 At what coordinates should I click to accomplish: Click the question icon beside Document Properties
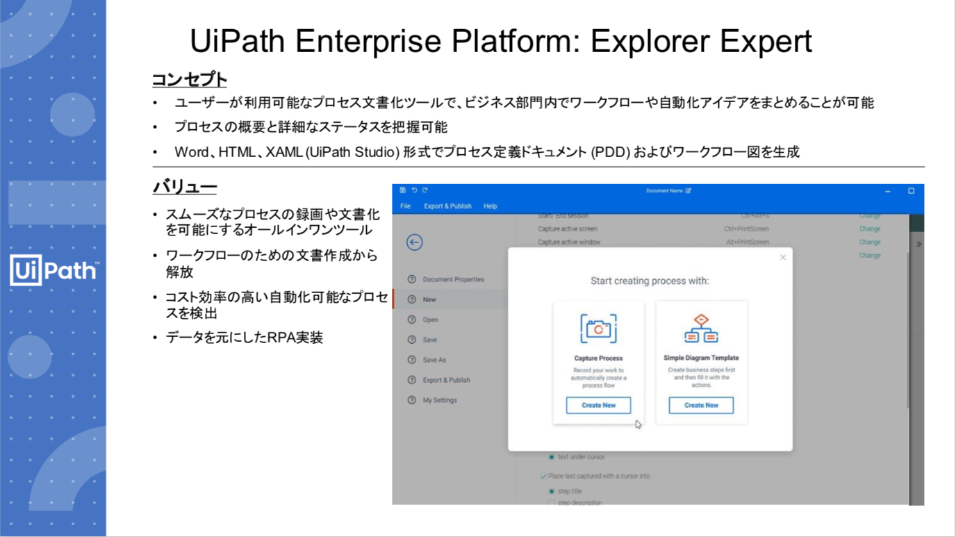point(412,279)
